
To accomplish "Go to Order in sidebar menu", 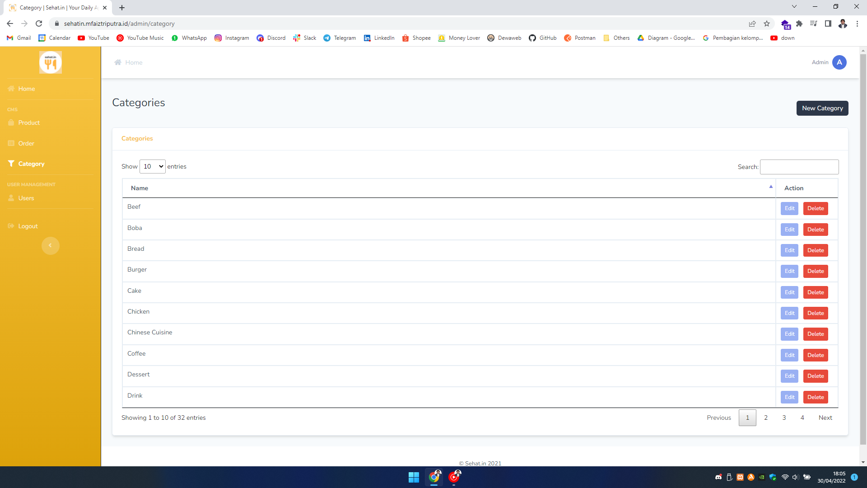I will pos(26,144).
